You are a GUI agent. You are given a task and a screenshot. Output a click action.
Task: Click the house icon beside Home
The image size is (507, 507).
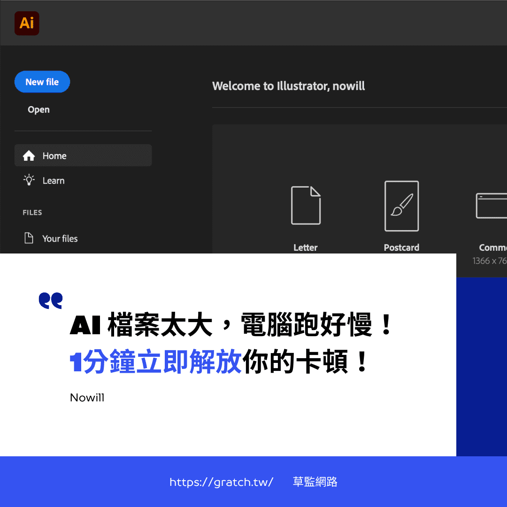[x=29, y=156]
